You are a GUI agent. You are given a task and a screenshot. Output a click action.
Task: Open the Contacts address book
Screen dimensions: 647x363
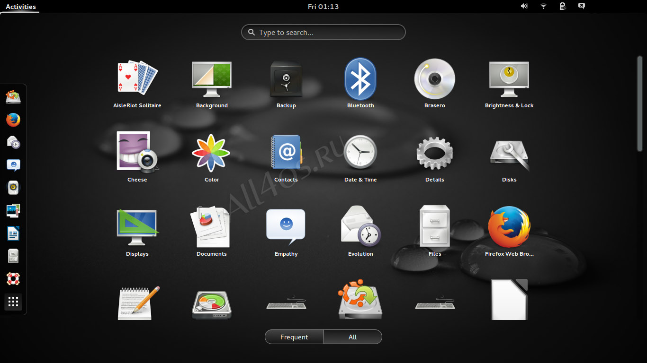click(286, 152)
